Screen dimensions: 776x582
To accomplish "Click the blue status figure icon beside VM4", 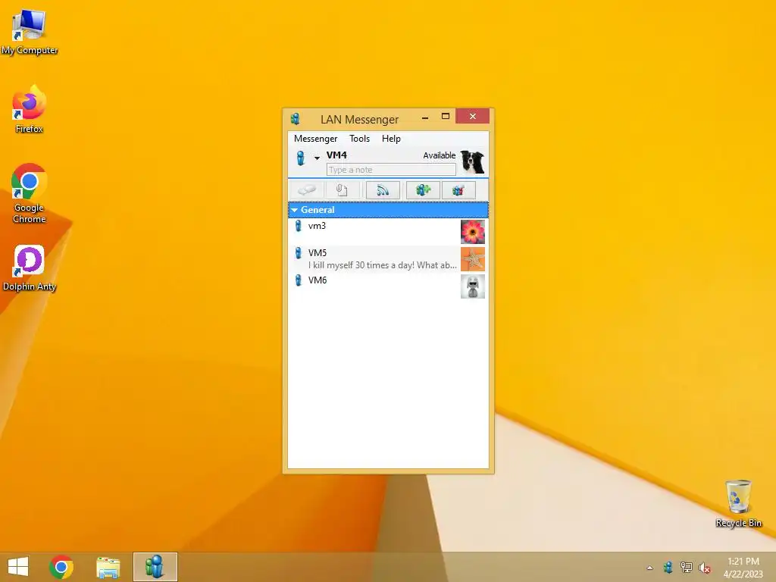I will (x=300, y=158).
